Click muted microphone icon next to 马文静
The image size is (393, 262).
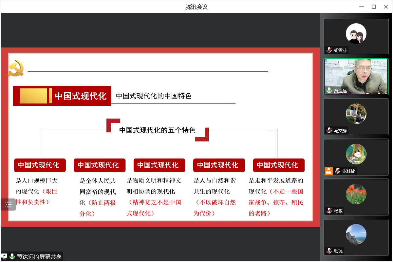pos(329,131)
